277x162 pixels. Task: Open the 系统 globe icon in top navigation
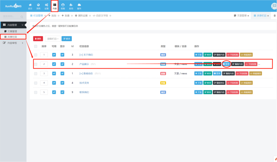click(38, 6)
